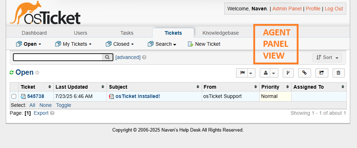Open ticket number 545738
Screen dimensions: 357x148
click(x=36, y=96)
